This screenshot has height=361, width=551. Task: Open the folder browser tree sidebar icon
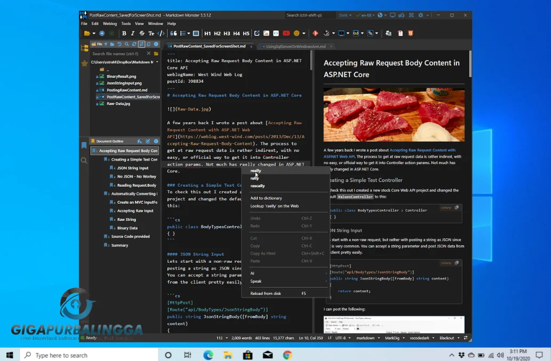pos(85,48)
